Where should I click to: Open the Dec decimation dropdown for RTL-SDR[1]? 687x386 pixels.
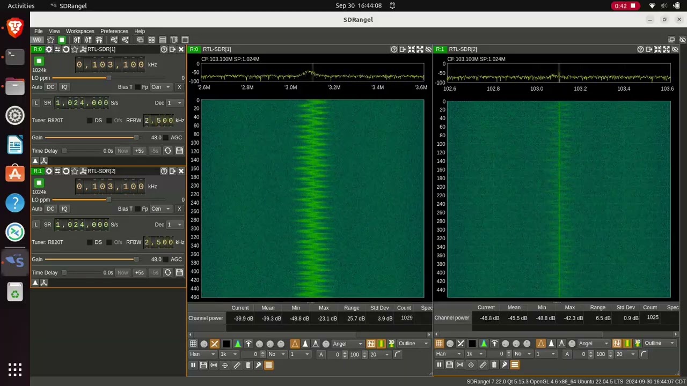[175, 103]
